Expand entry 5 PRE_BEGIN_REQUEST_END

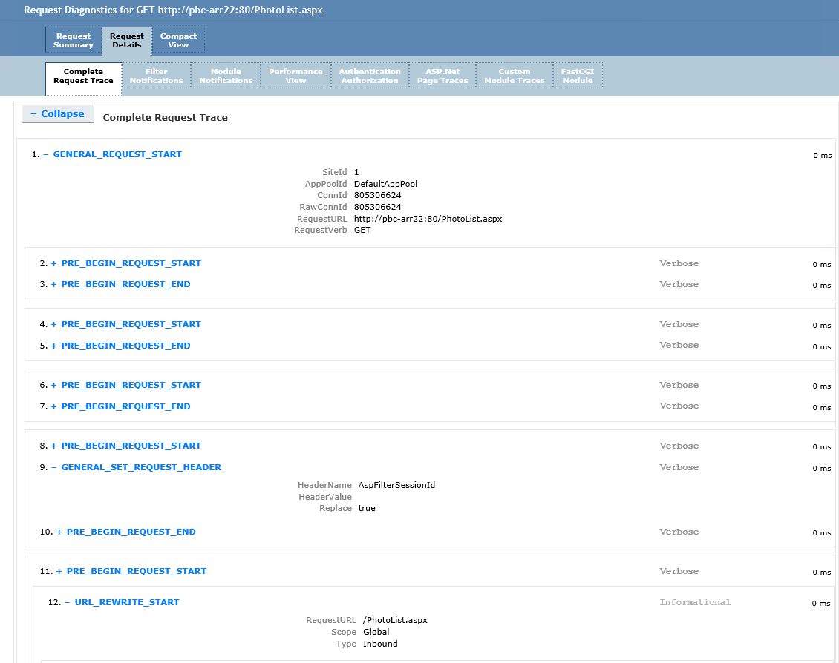tap(125, 346)
